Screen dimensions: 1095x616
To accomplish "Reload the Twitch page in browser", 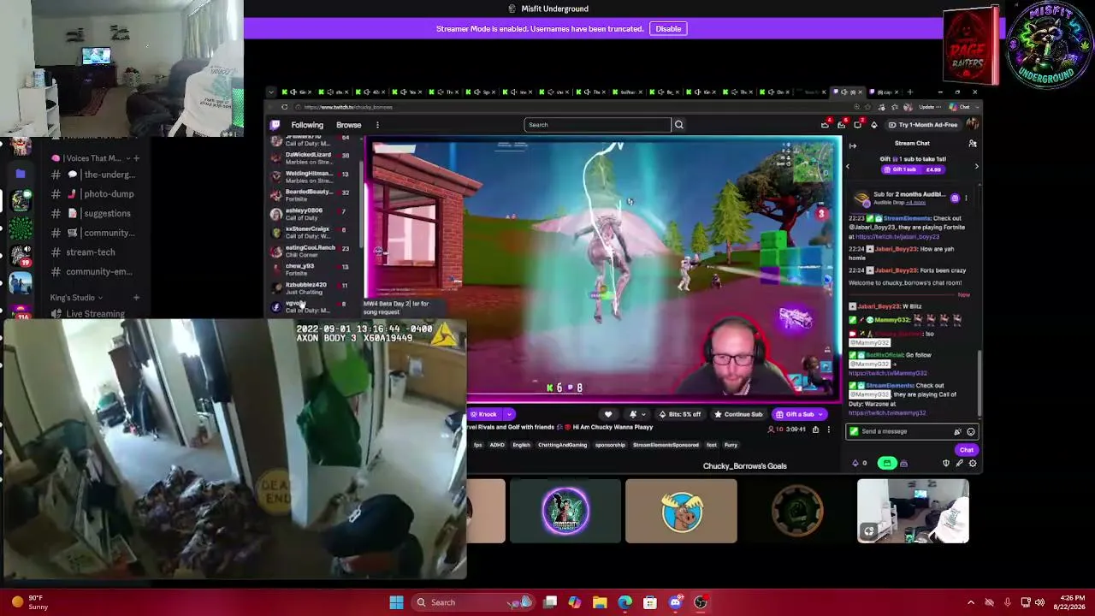I will pyautogui.click(x=285, y=107).
